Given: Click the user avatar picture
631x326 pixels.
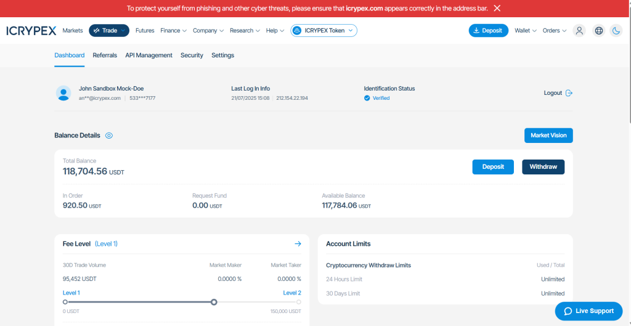Looking at the screenshot, I should 63,93.
